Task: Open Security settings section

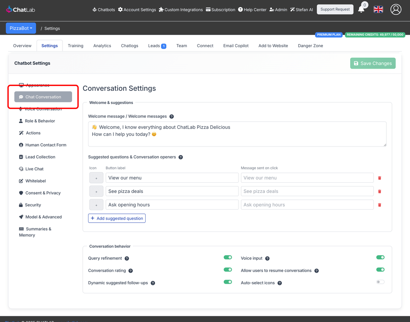Action: point(30,205)
